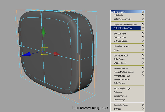Screen dimensions: 165x112
Task: Open Poke Faces option box
Action: (x=142, y=59)
